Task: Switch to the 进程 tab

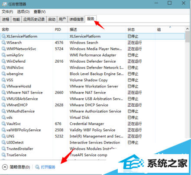Action: [6, 19]
